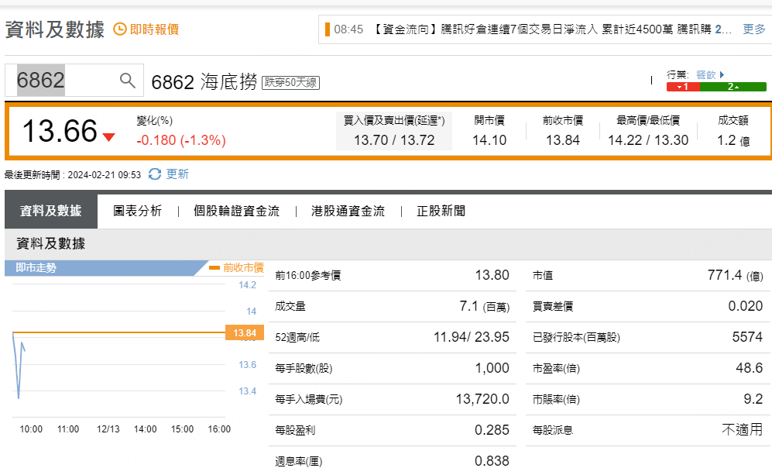Click the 每手股數 value 1,000

click(x=492, y=368)
